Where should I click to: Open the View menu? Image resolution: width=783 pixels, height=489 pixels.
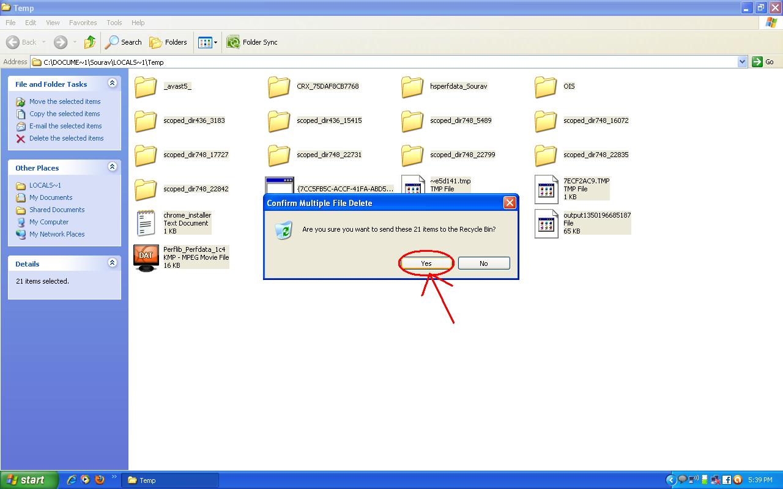point(53,23)
